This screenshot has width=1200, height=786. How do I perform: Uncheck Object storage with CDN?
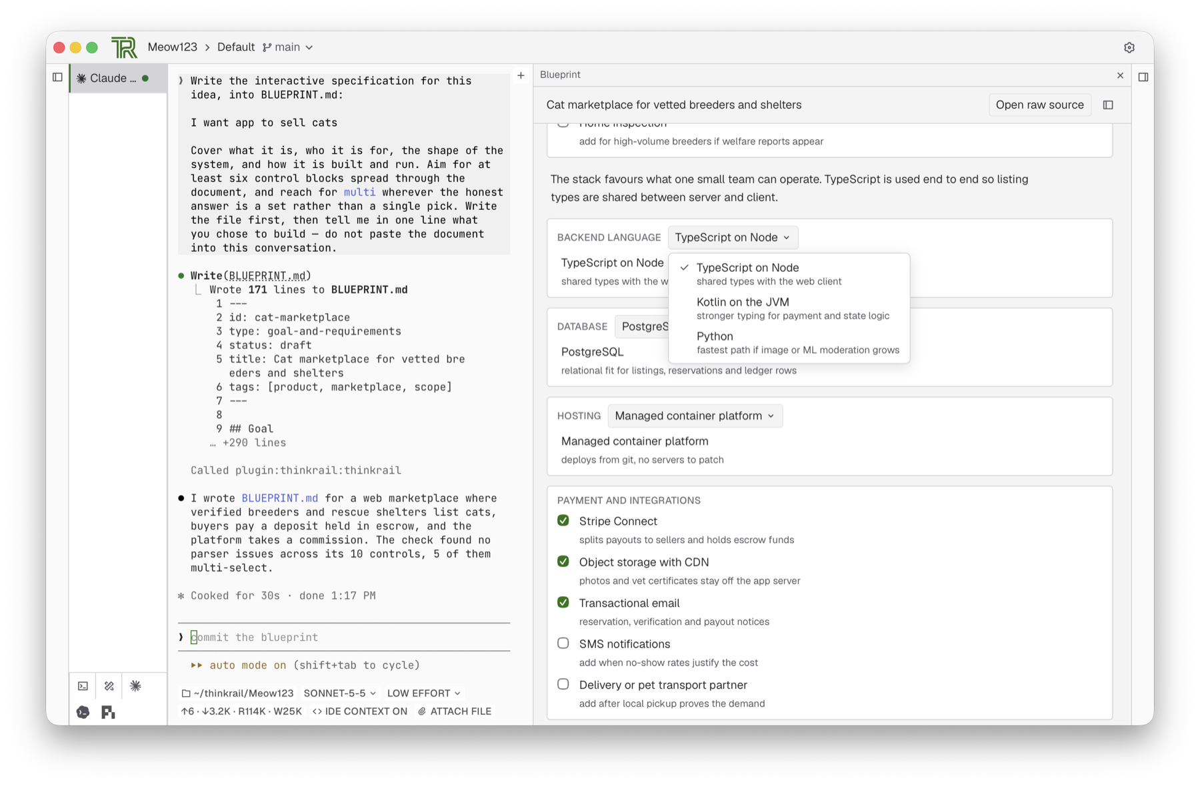563,562
